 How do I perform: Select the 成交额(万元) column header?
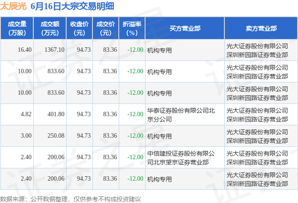click(x=50, y=28)
